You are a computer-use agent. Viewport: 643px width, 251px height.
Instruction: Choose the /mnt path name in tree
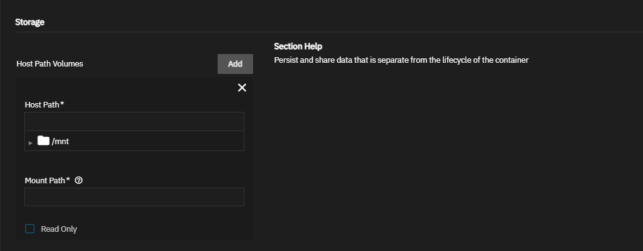[60, 142]
